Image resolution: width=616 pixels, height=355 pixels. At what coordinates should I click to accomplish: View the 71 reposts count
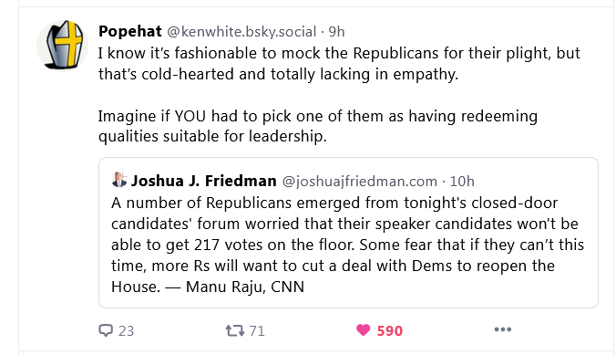[257, 330]
